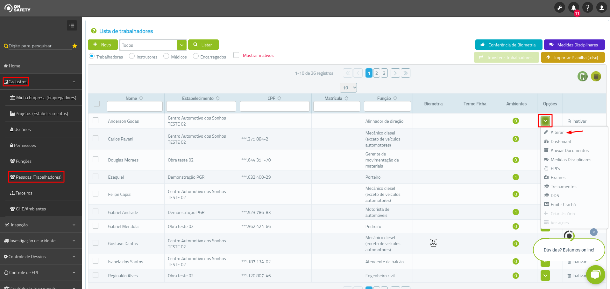The height and width of the screenshot is (289, 610).
Task: Toggle sidebar with the list menu icon
Action: point(72,25)
